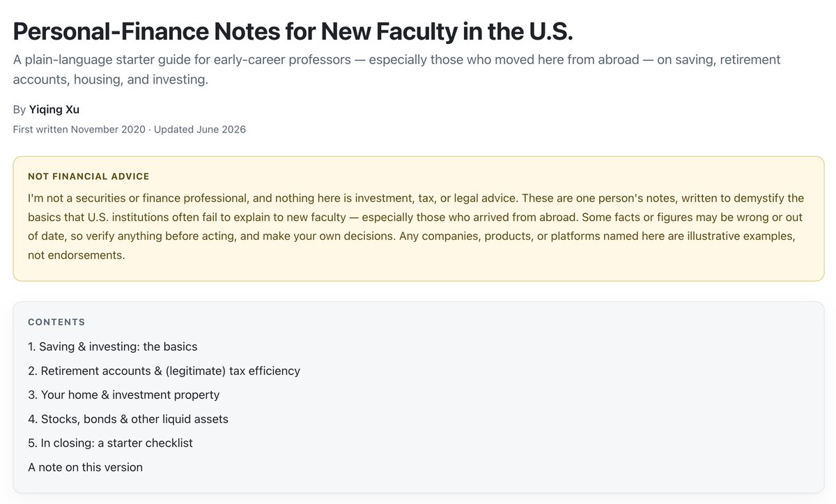Click the "First written November 2020" text

(x=79, y=130)
